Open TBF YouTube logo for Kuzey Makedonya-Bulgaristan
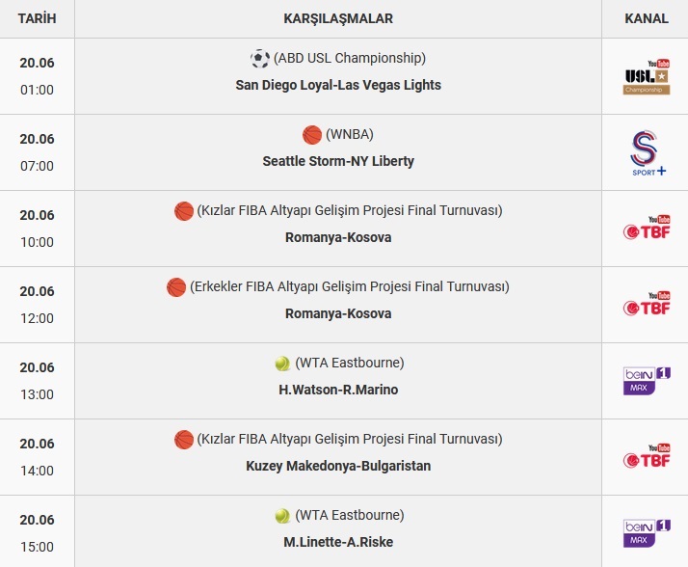The width and height of the screenshot is (688, 567). pyautogui.click(x=647, y=456)
